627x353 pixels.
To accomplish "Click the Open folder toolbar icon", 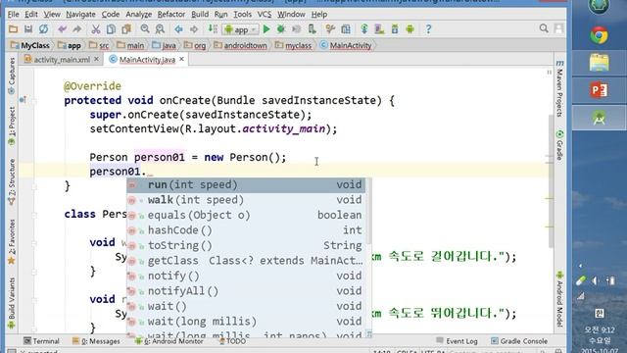I will [13, 29].
